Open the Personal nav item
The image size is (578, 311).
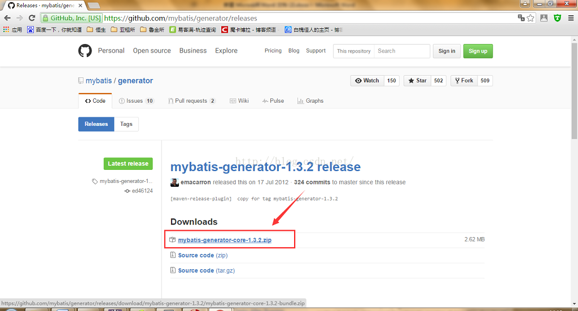[111, 51]
